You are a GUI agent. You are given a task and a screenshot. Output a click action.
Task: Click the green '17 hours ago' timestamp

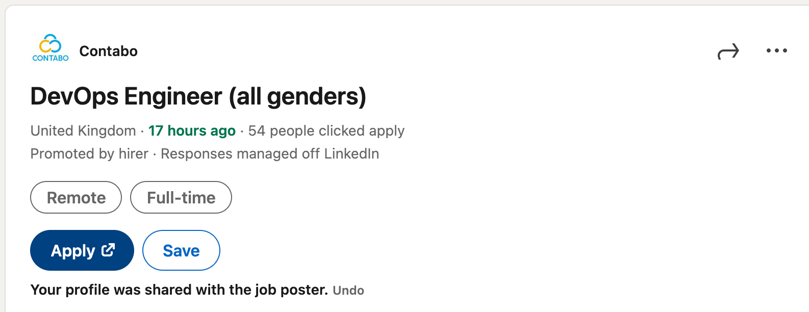click(x=192, y=131)
